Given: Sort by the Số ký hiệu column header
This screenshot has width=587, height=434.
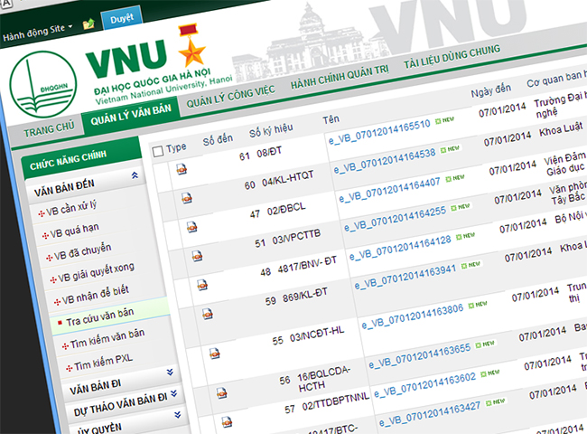Looking at the screenshot, I should pyautogui.click(x=272, y=130).
